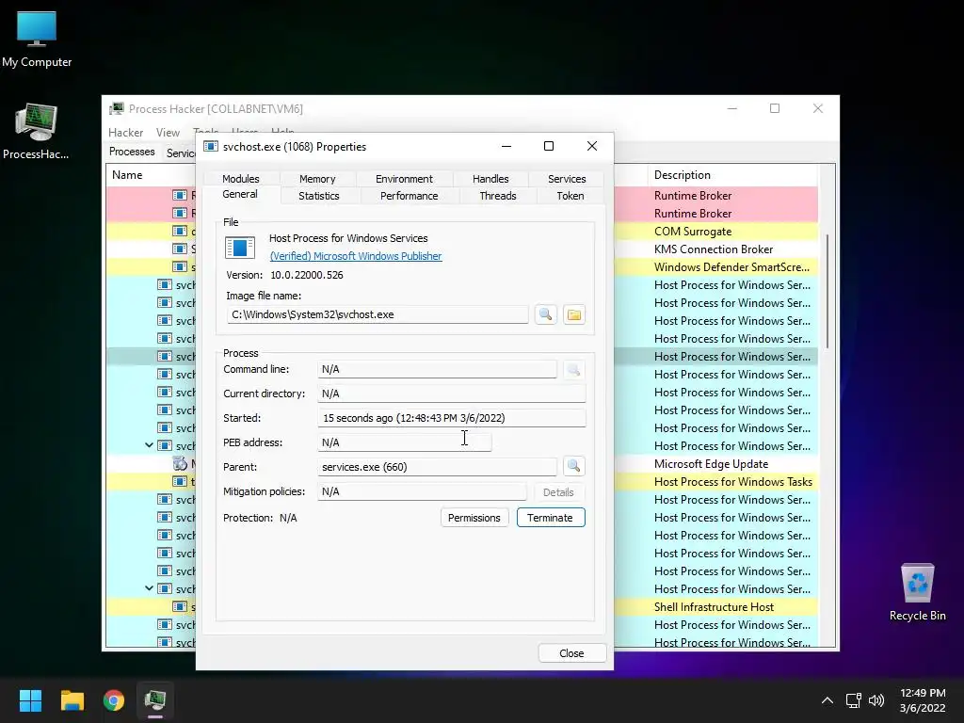
Task: Click the Properties dialog title bar icon
Action: pos(211,146)
